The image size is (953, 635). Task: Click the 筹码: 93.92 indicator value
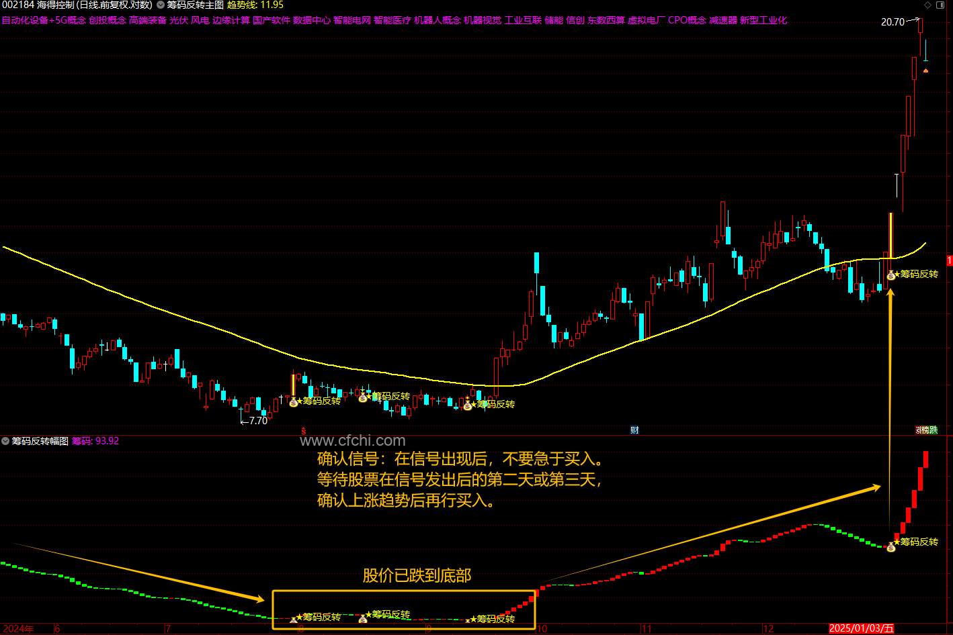[x=95, y=441]
